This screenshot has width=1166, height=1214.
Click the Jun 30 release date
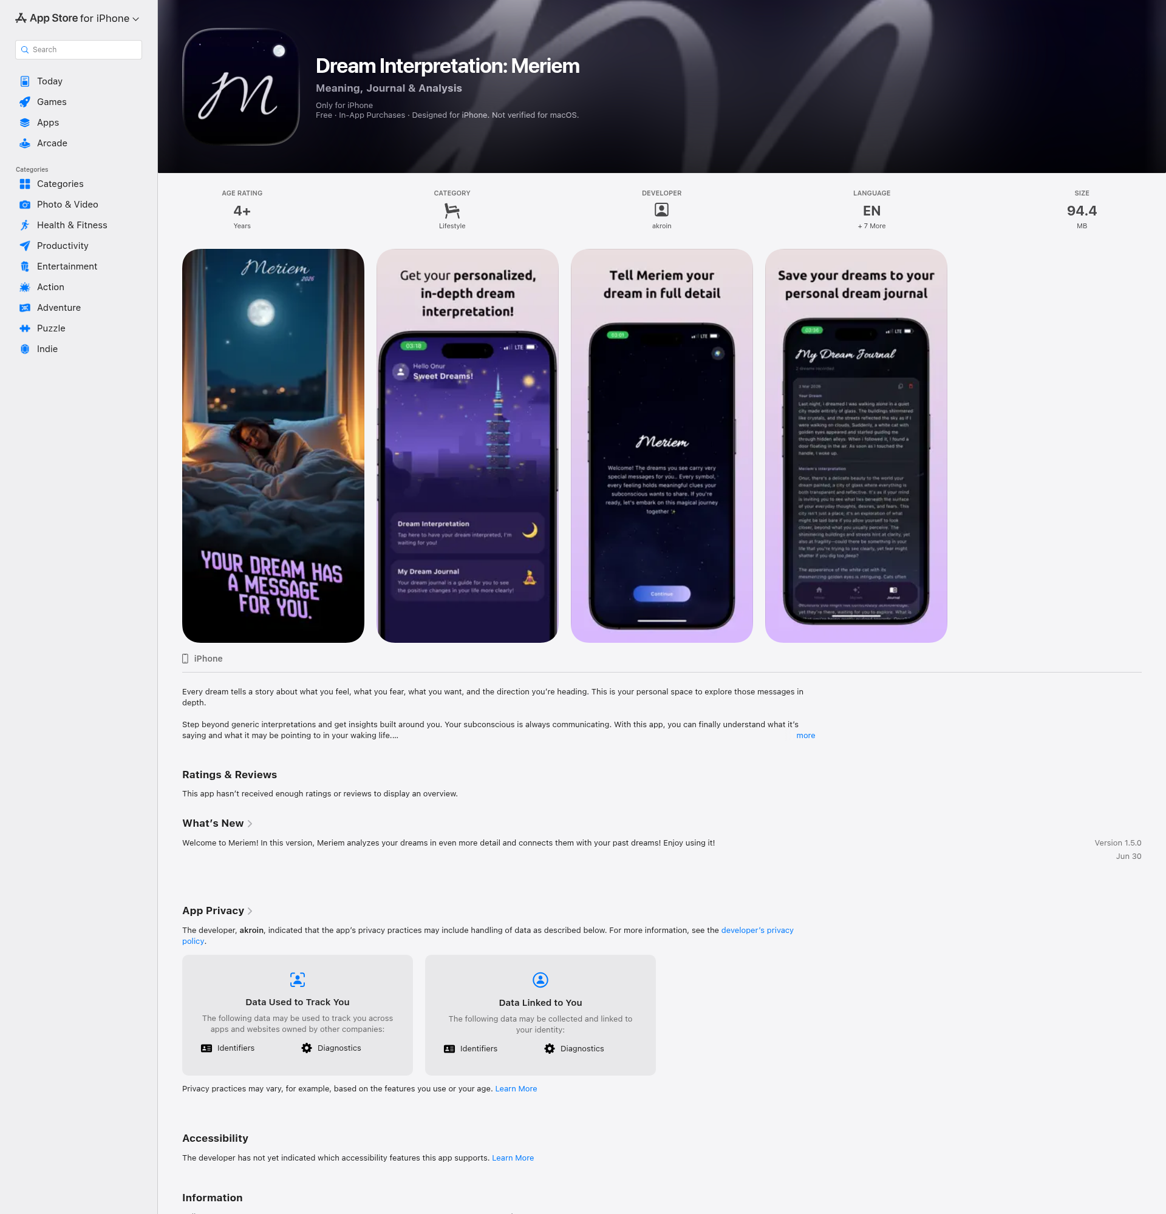tap(1128, 856)
